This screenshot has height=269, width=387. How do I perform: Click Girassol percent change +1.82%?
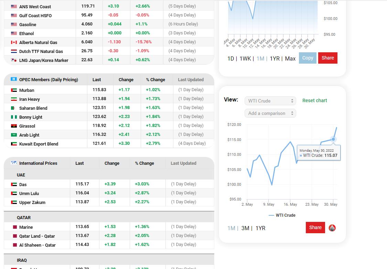click(153, 125)
